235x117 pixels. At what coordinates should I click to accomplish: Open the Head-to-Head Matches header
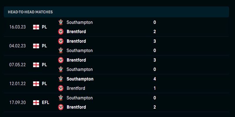(116, 12)
